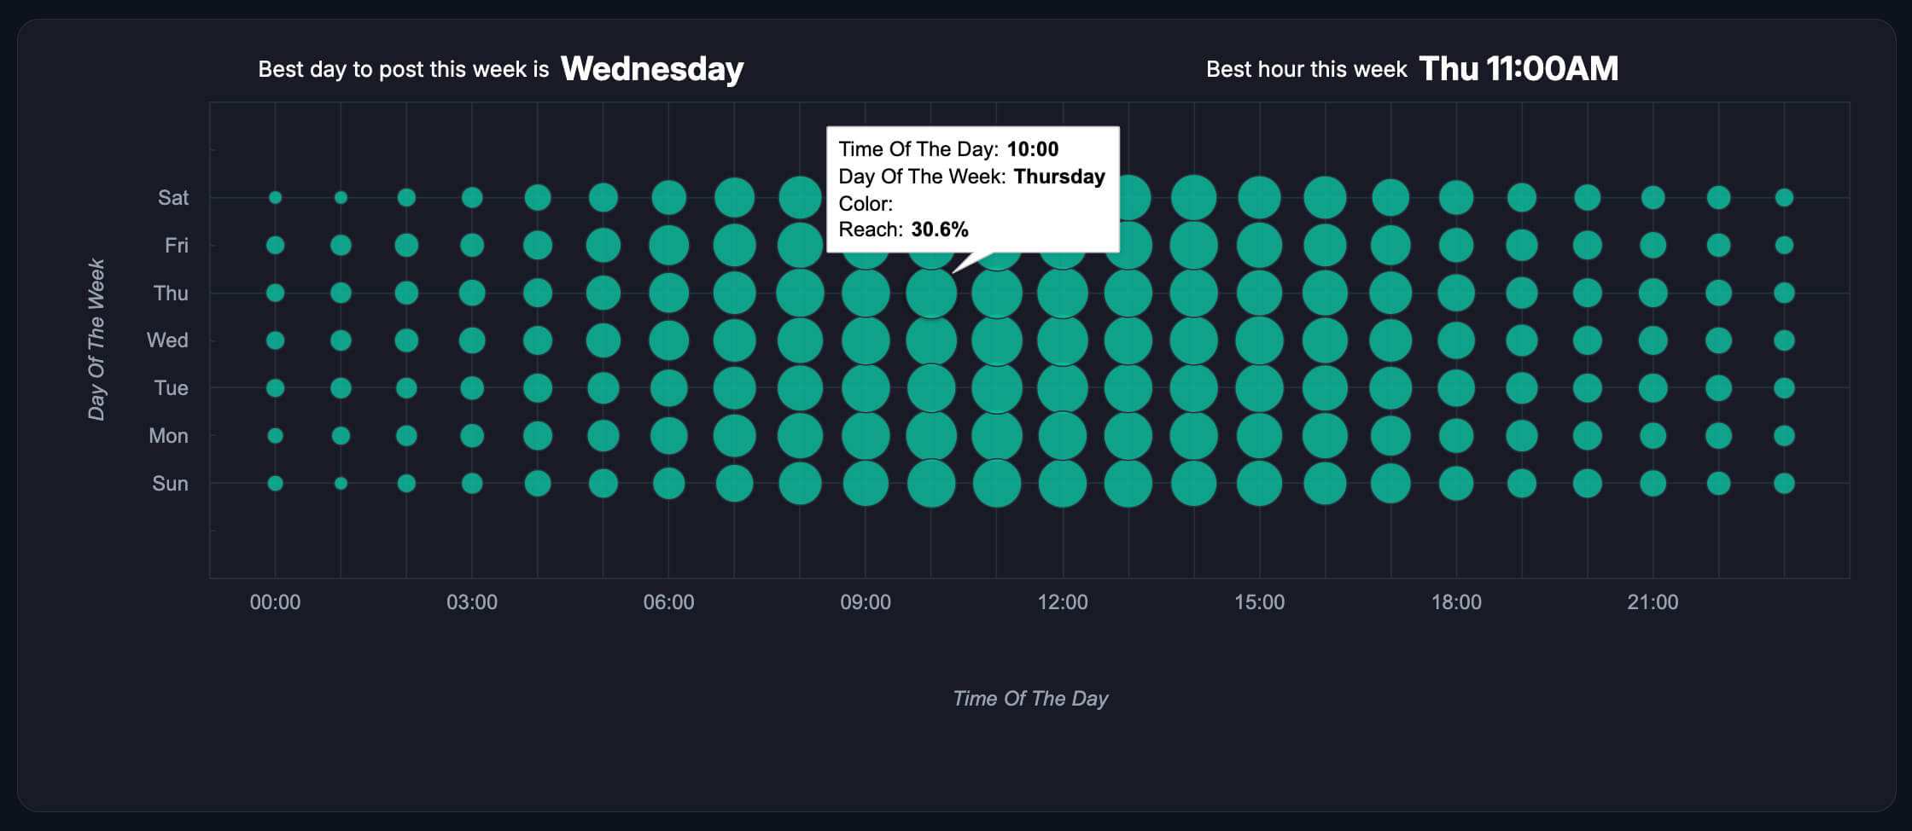Screen dimensions: 1912x831
Task: Click the Tuesday 00:00 bubble
Action: click(x=275, y=388)
